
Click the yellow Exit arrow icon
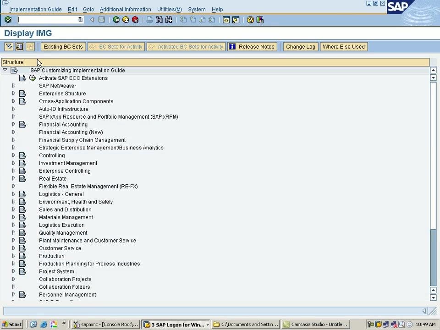click(126, 20)
